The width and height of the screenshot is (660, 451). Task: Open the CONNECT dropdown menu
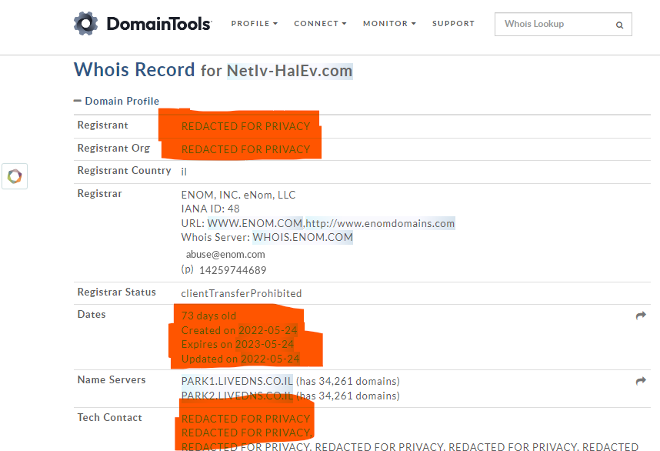[320, 24]
